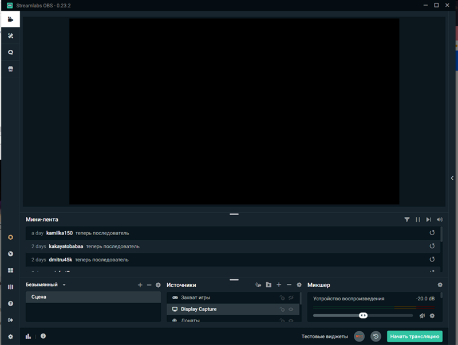This screenshot has width=458, height=345.
Task: Open Тестовые виджеты
Action: click(325, 336)
